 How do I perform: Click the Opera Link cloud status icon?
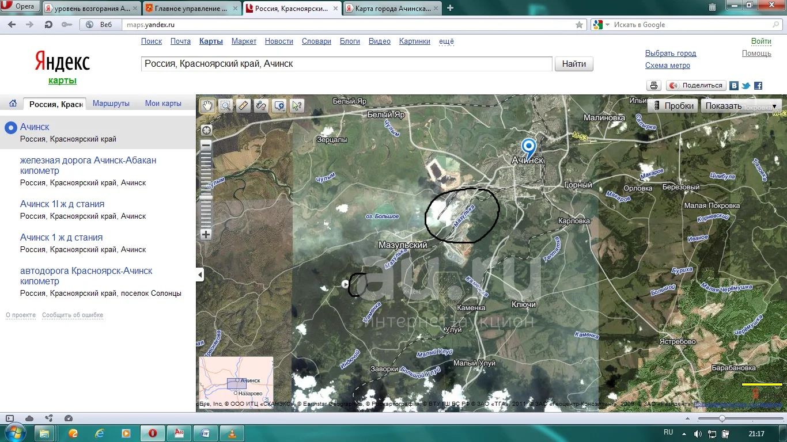(29, 418)
